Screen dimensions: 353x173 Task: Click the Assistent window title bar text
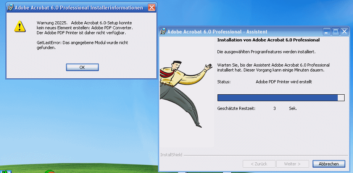pyautogui.click(x=217, y=32)
